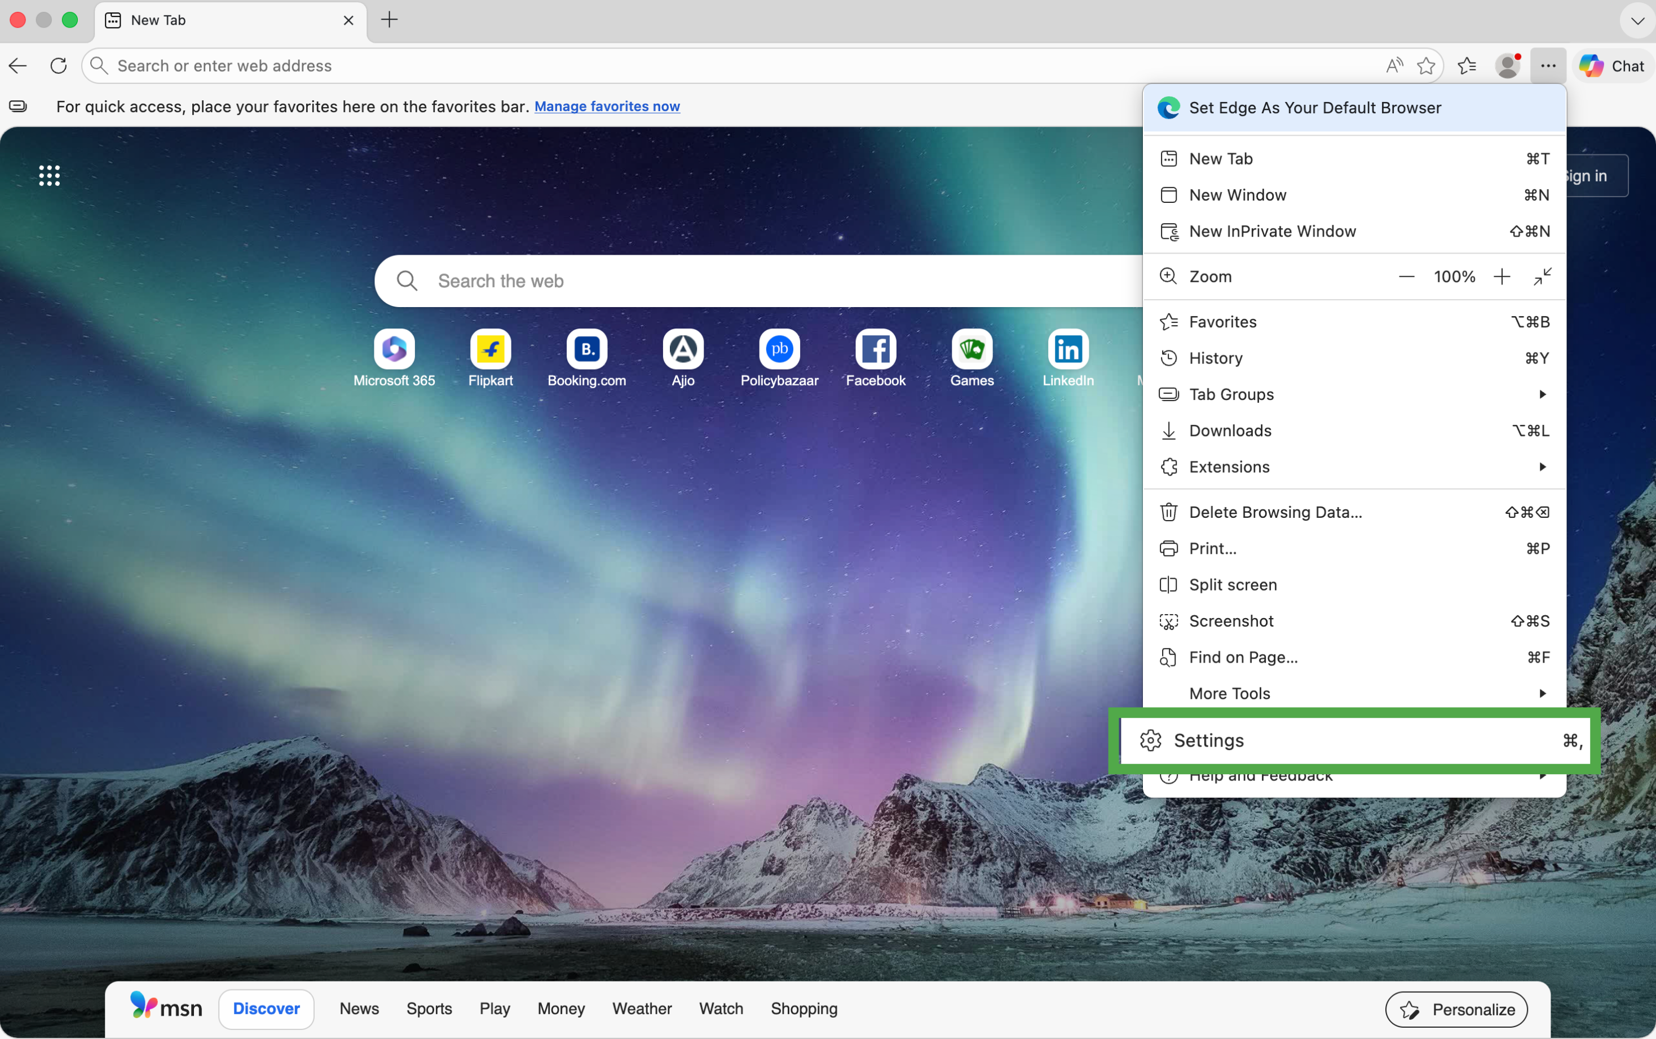
Task: Open the apps grid launcher icon
Action: [x=50, y=175]
